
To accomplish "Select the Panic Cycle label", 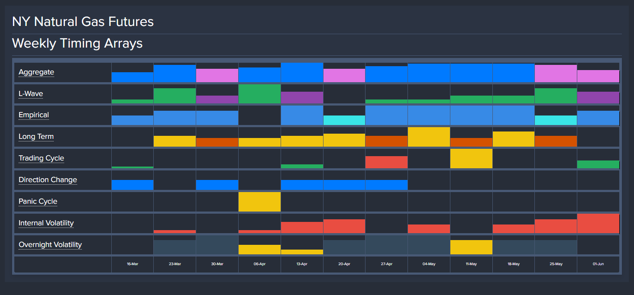I will point(38,202).
